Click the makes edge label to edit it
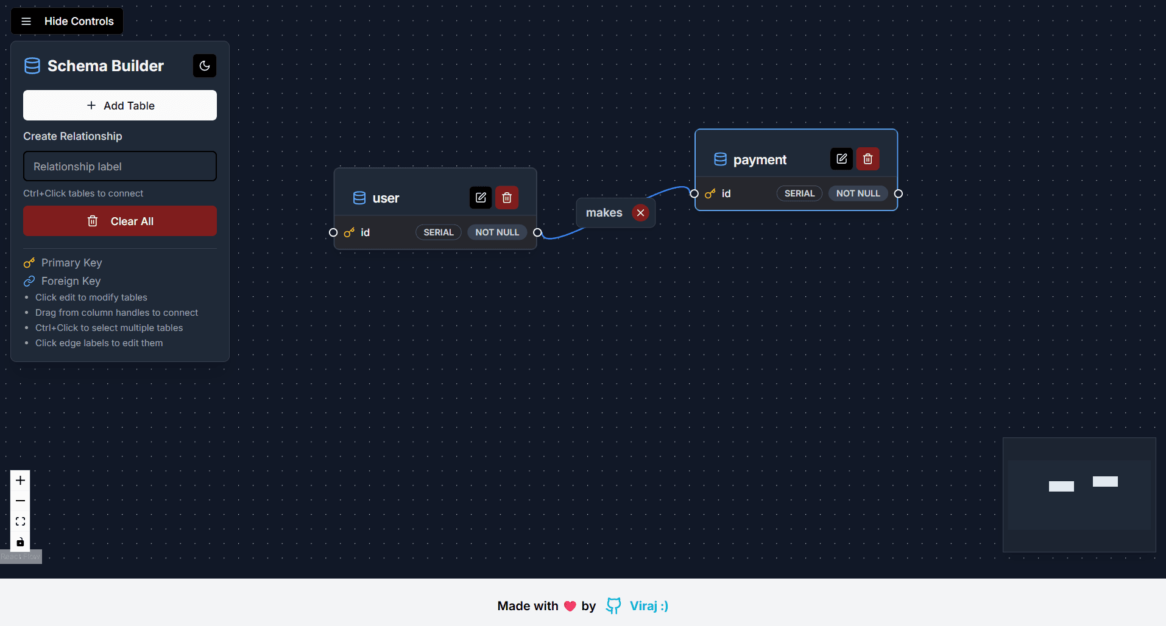1166x626 pixels. click(x=604, y=212)
